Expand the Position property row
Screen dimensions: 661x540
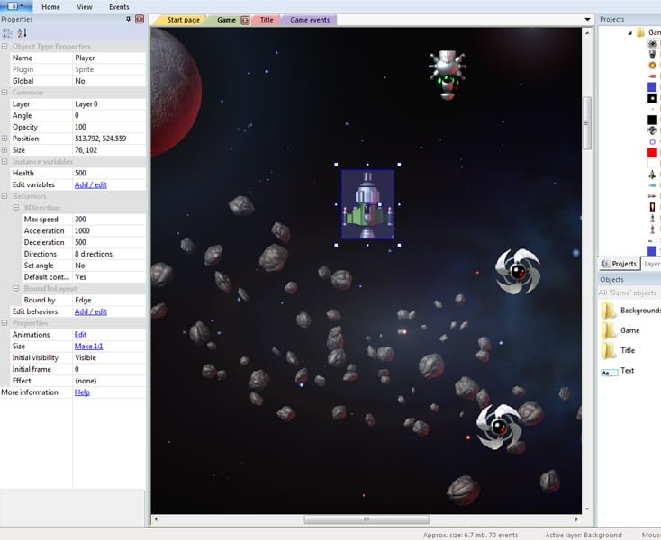point(5,139)
